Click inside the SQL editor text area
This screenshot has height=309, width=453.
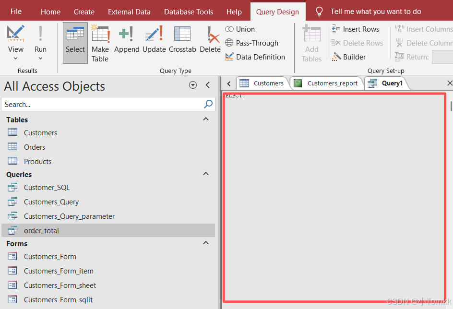pos(334,197)
